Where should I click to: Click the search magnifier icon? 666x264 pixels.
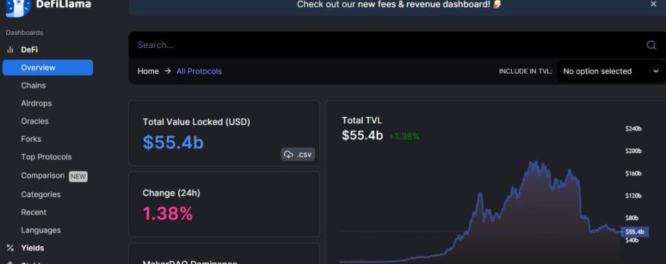click(x=651, y=45)
